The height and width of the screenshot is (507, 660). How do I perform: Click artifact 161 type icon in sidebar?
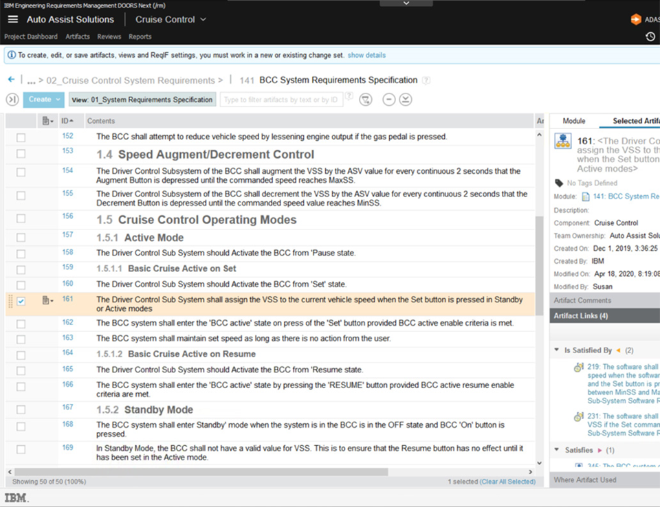(563, 141)
